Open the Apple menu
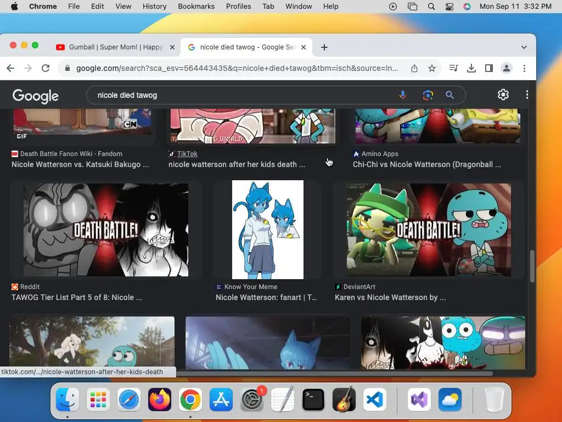Screen dimensions: 562x422 point(14,7)
